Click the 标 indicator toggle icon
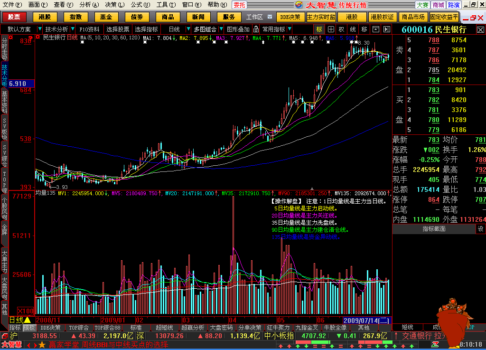 tap(319, 29)
